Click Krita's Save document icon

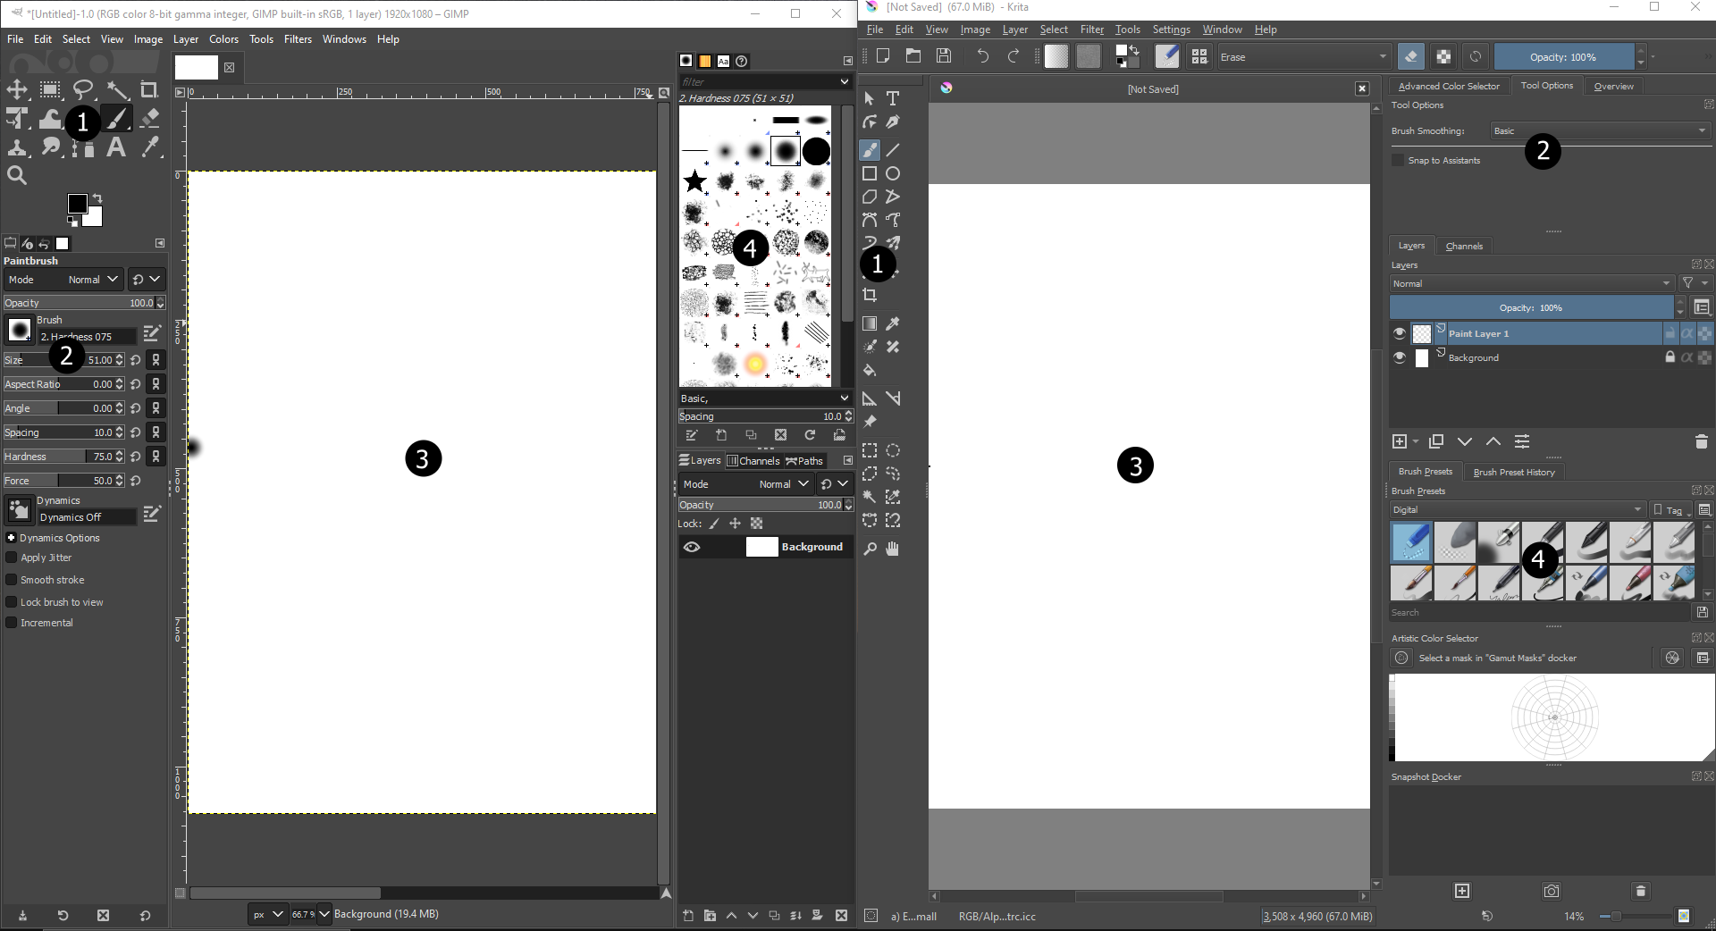pos(944,56)
